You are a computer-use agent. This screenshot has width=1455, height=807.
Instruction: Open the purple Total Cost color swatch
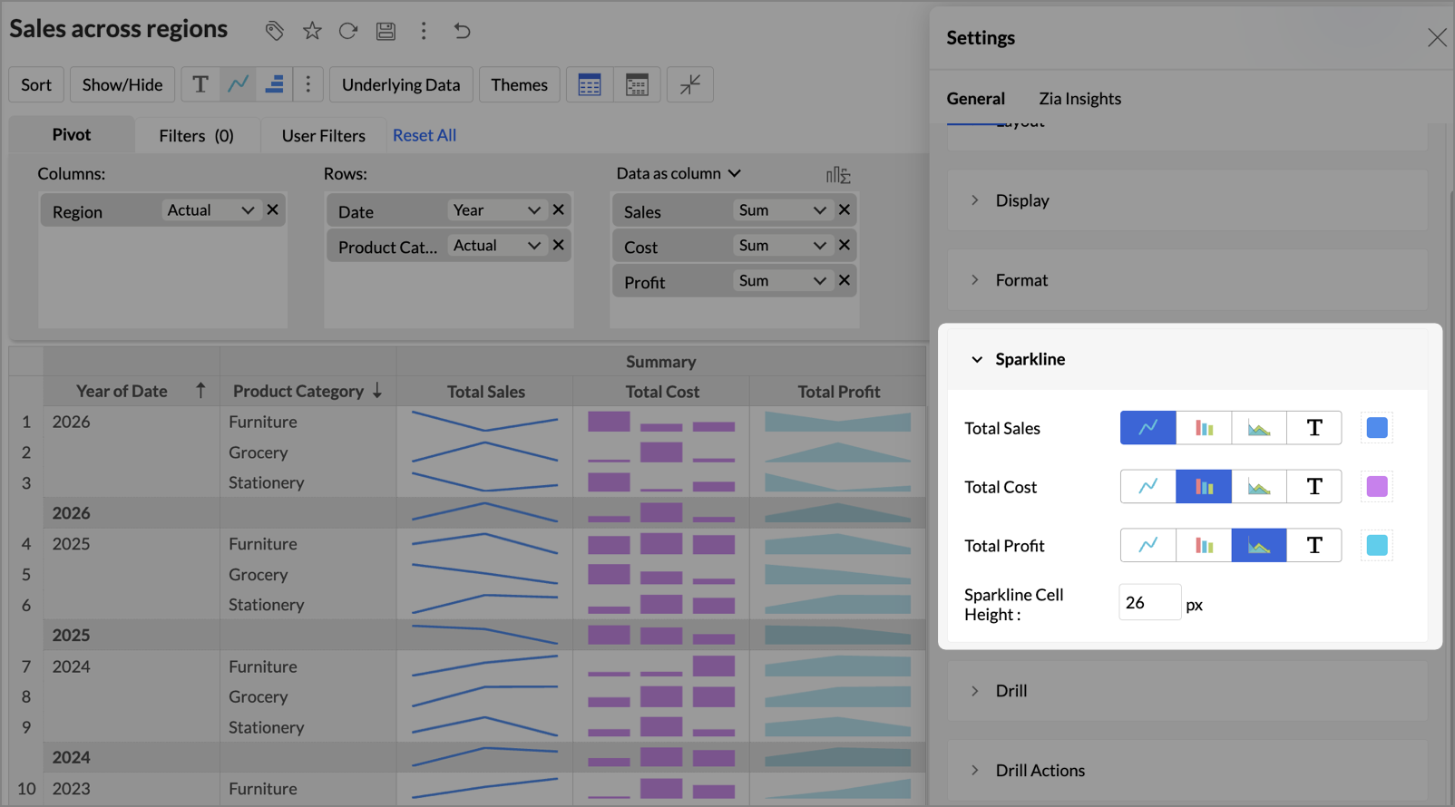point(1376,487)
